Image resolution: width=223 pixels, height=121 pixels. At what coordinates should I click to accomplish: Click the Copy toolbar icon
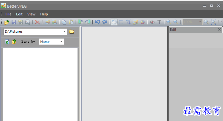click(x=64, y=22)
